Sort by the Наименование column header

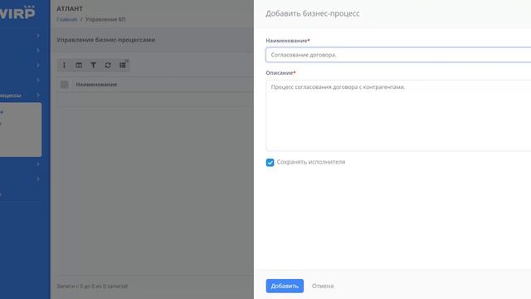point(96,85)
